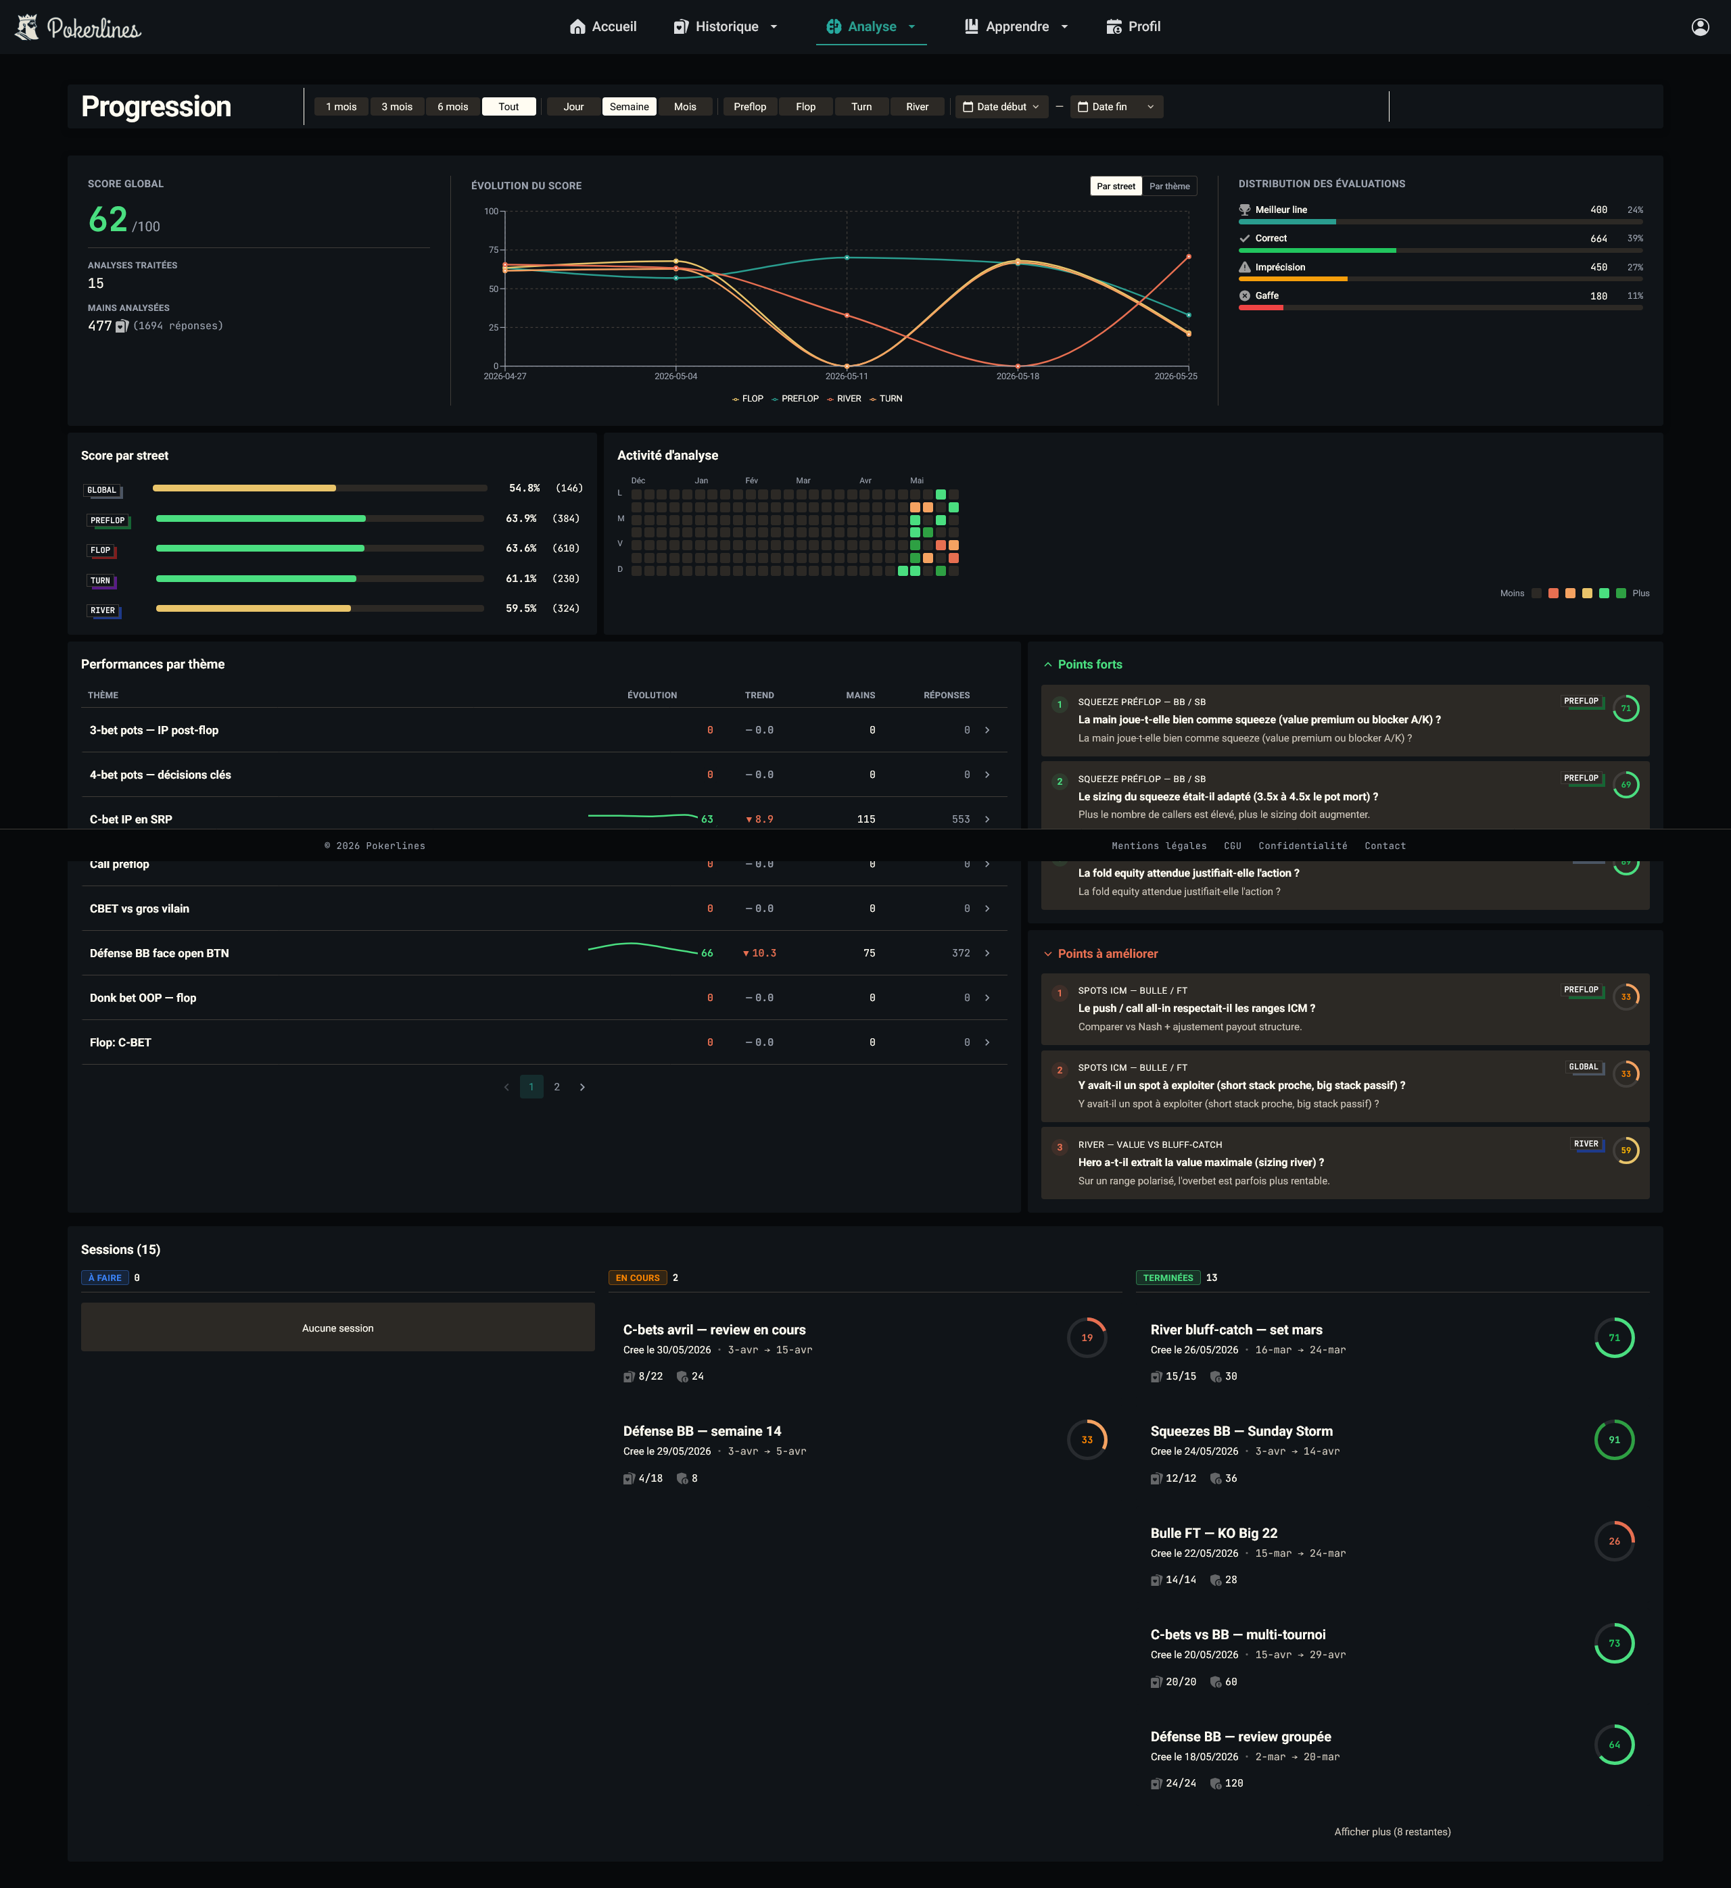This screenshot has width=1731, height=1888.
Task: Click the Date fin calendar icon
Action: coord(1083,107)
